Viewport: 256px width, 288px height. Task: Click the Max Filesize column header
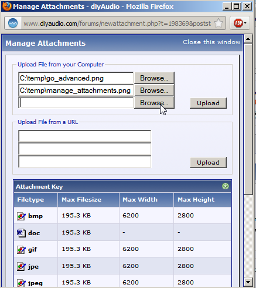(x=88, y=200)
